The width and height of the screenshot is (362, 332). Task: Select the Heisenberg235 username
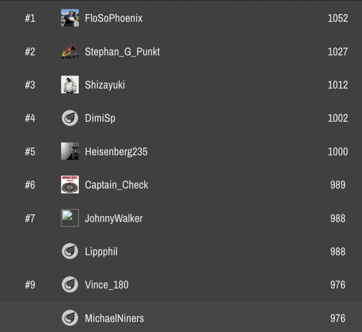point(116,151)
